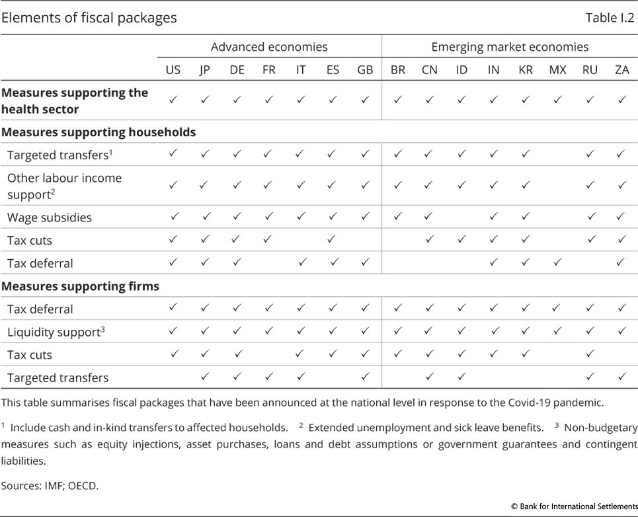Click the Elements of fiscal packages title
Viewport: 638px width, 517px height.
pos(89,18)
